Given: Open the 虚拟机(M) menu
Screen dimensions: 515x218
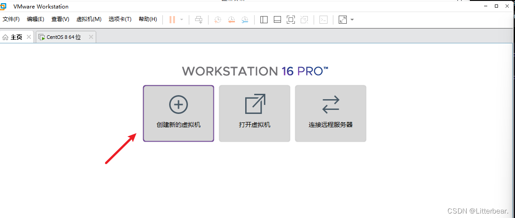Looking at the screenshot, I should click(89, 19).
